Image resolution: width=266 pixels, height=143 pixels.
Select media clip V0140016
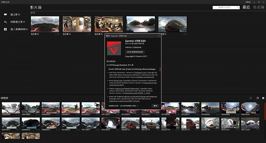coord(170,108)
